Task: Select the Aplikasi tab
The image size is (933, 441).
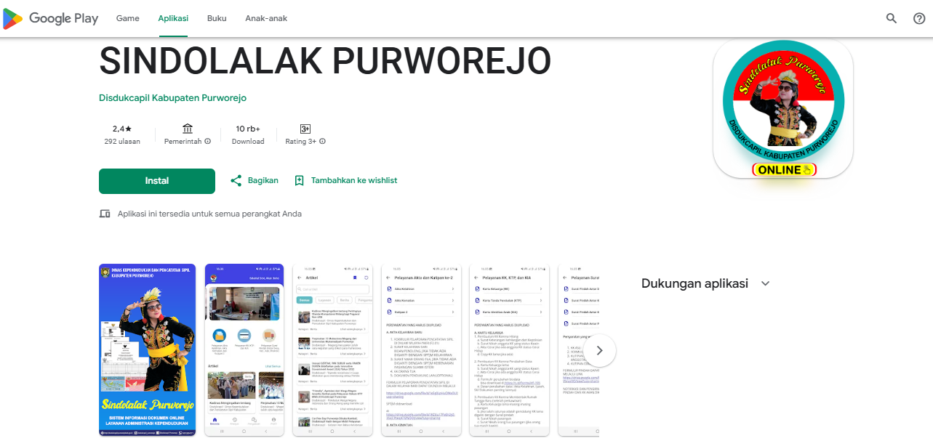Action: pos(173,19)
